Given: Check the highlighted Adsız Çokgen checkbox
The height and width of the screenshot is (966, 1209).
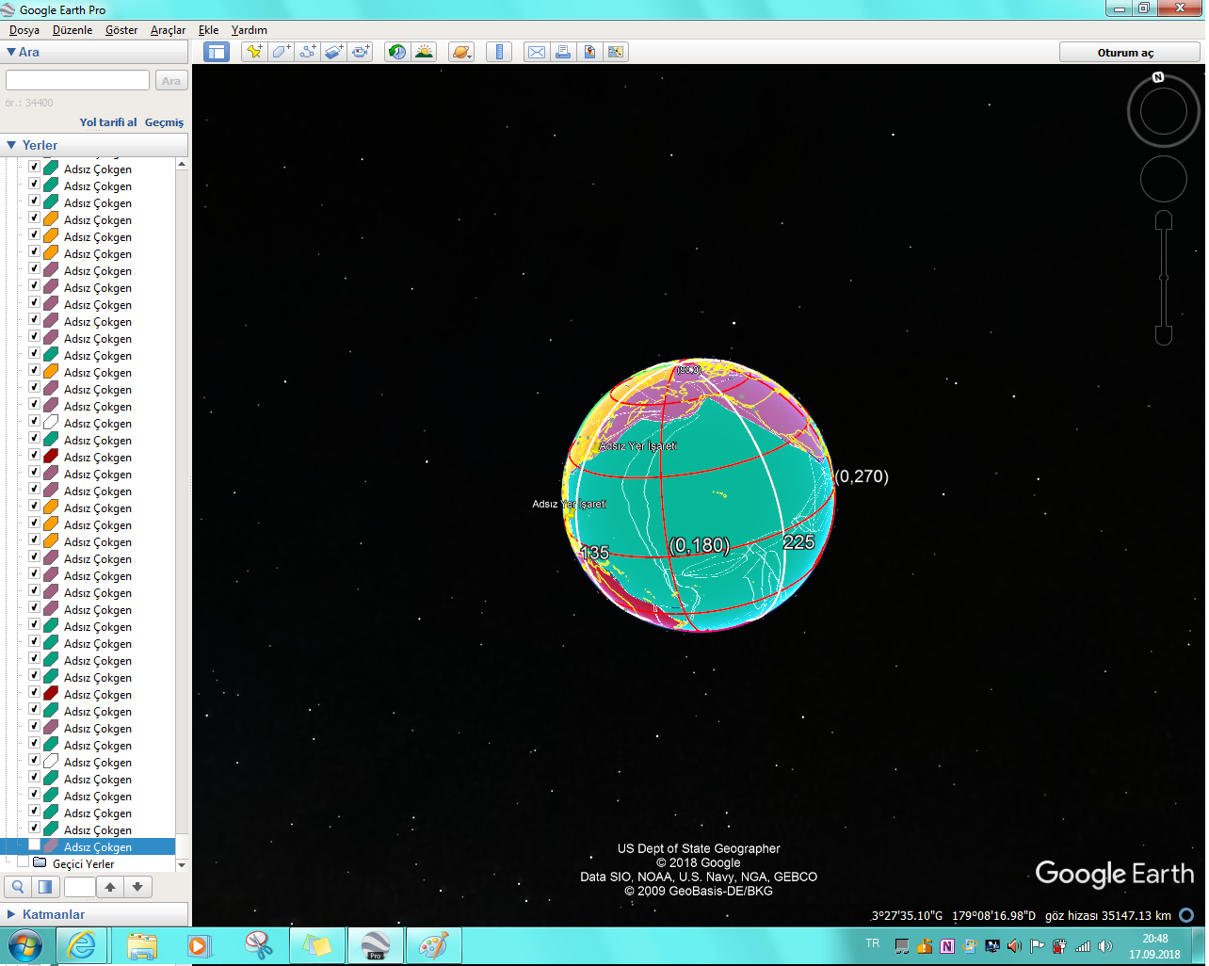Looking at the screenshot, I should [34, 845].
